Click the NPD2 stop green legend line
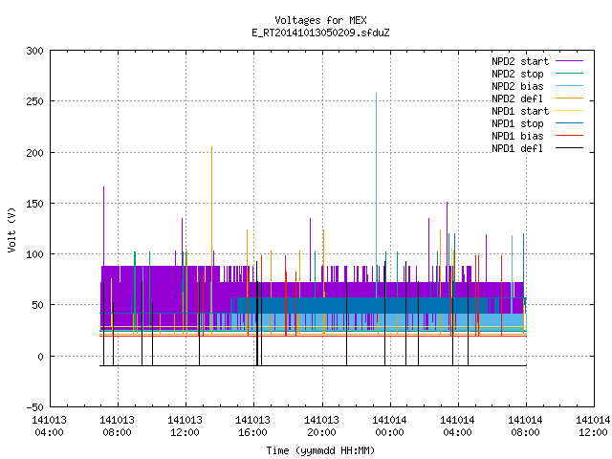Viewport: 612px width, 459px height. [x=569, y=74]
